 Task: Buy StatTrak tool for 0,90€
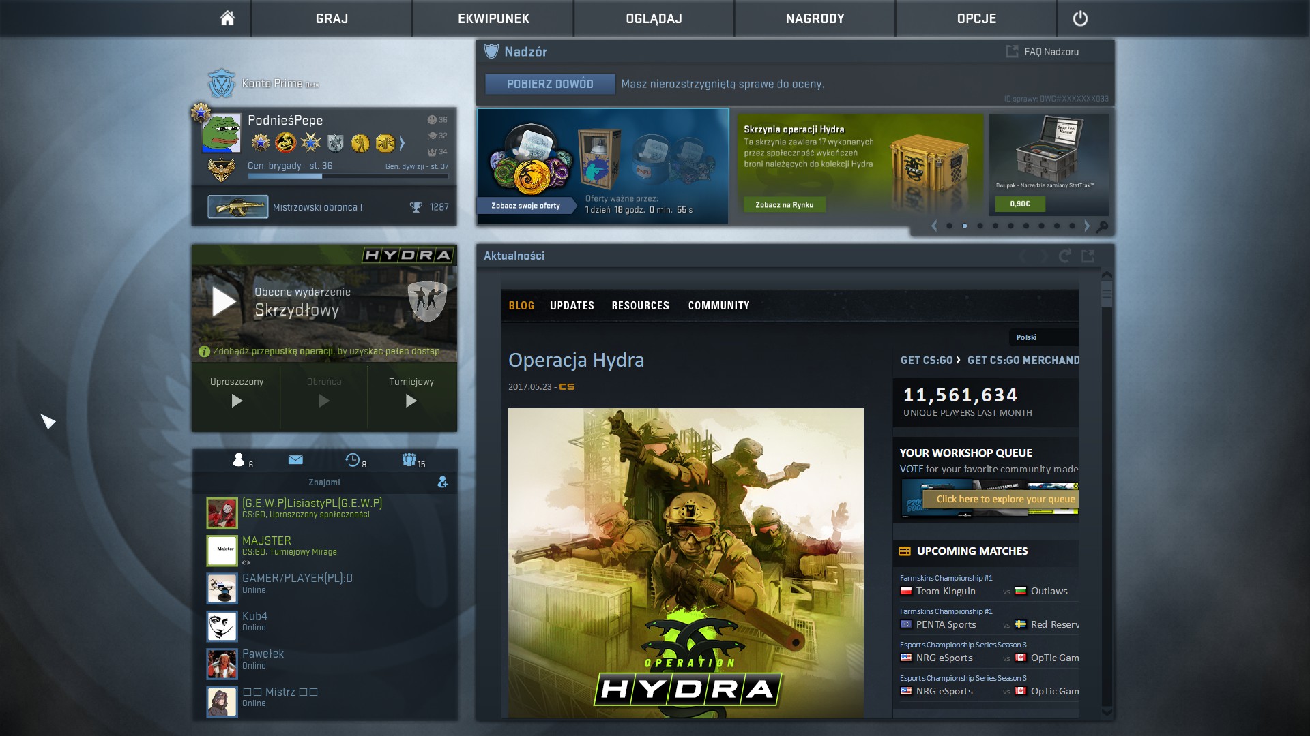coord(1020,204)
